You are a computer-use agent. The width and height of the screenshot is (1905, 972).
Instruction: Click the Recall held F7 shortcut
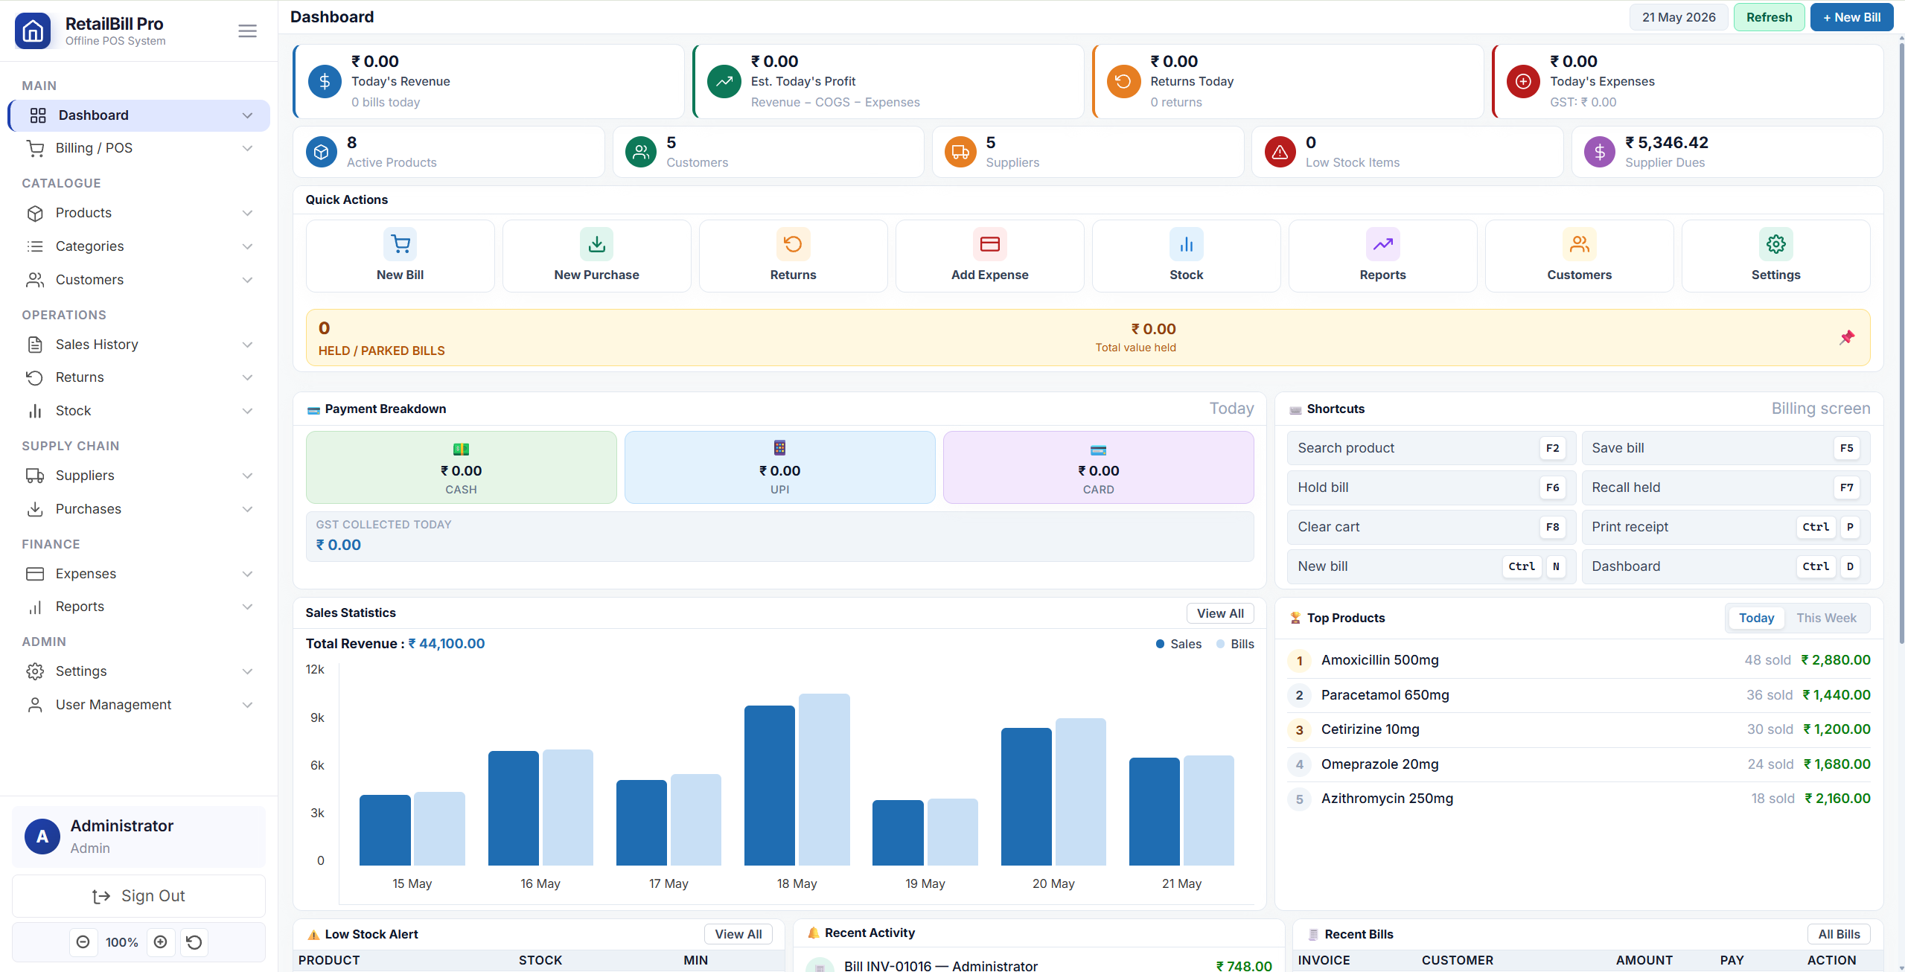click(1726, 487)
